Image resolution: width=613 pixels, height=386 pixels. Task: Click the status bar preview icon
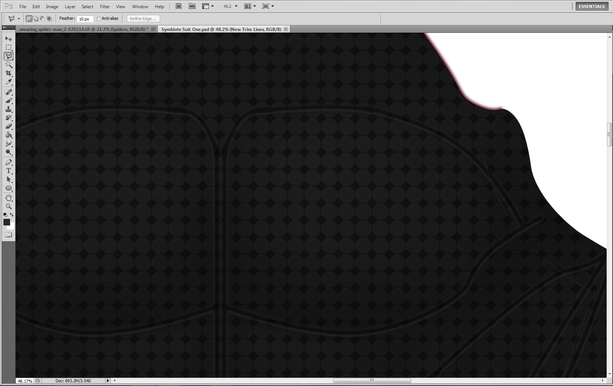38,381
